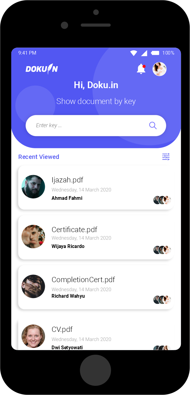The image size is (190, 395).
Task: Tap Dwi Setyowati's profile photo
Action: [x=33, y=336]
